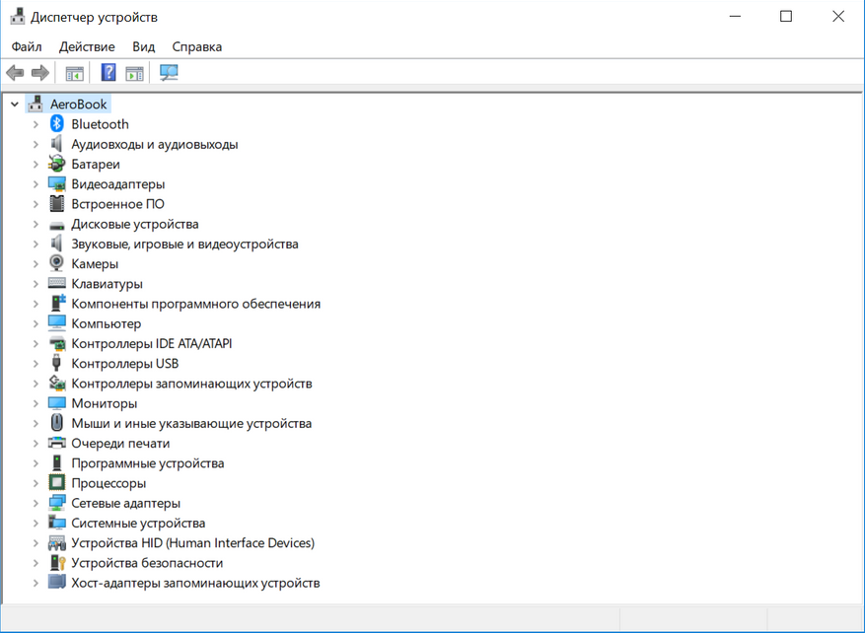The width and height of the screenshot is (865, 633).
Task: Click the battery icon beside Батареи
Action: 57,165
